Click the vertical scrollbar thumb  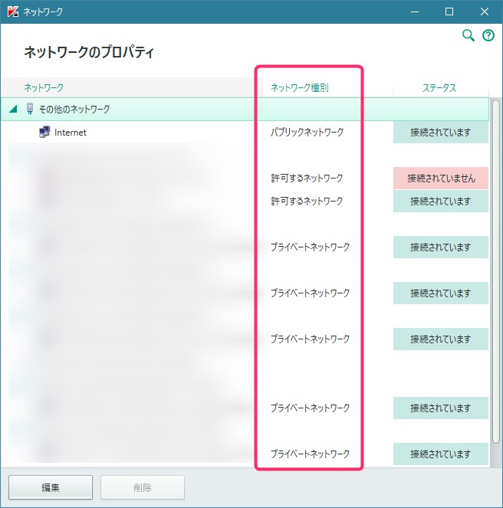(x=496, y=271)
